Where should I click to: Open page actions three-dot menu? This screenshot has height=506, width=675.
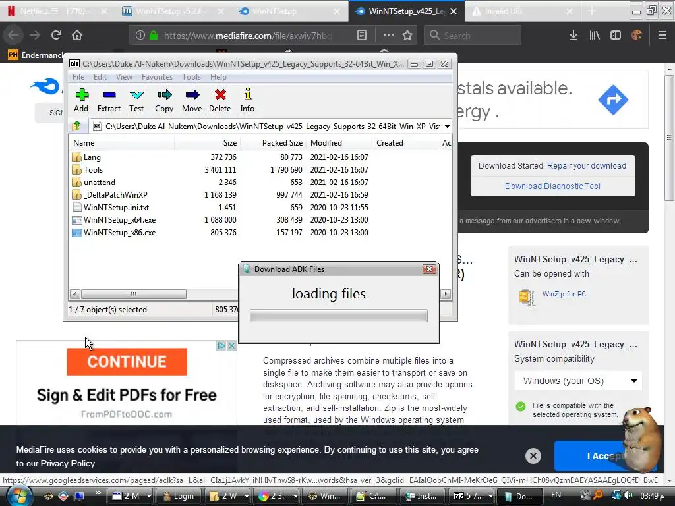click(389, 36)
